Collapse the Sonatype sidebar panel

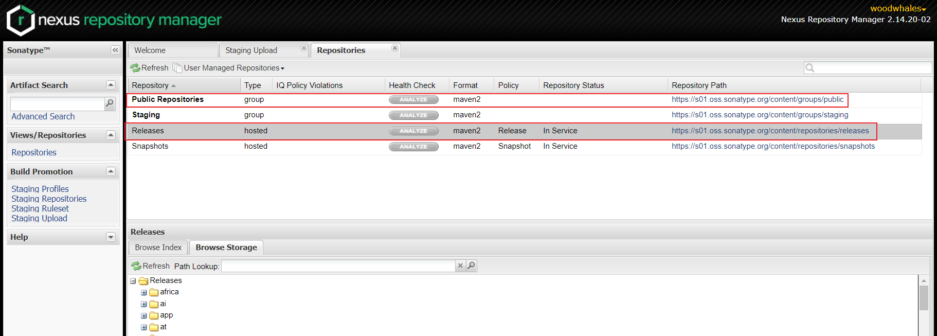[x=115, y=50]
